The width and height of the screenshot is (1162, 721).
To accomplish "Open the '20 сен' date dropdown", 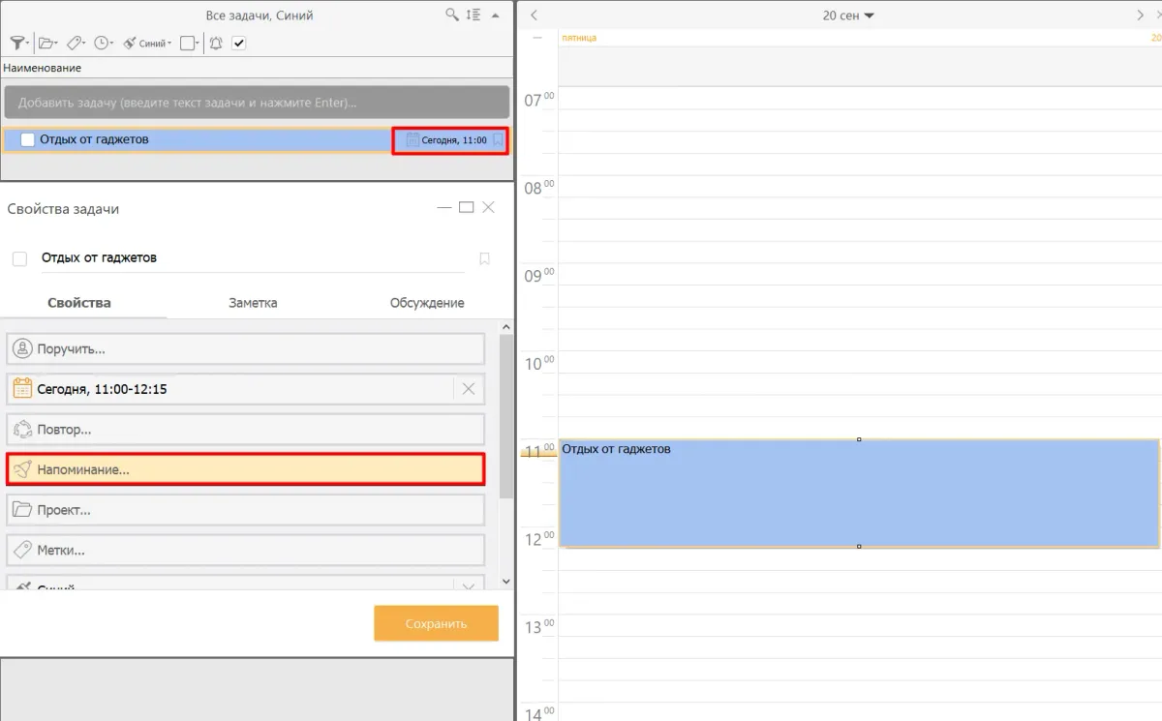I will click(847, 15).
